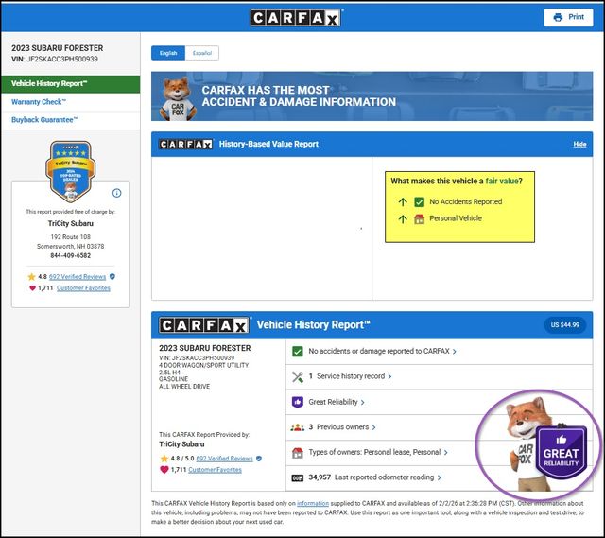Click the wrench service history icon
The height and width of the screenshot is (538, 605).
(x=298, y=376)
